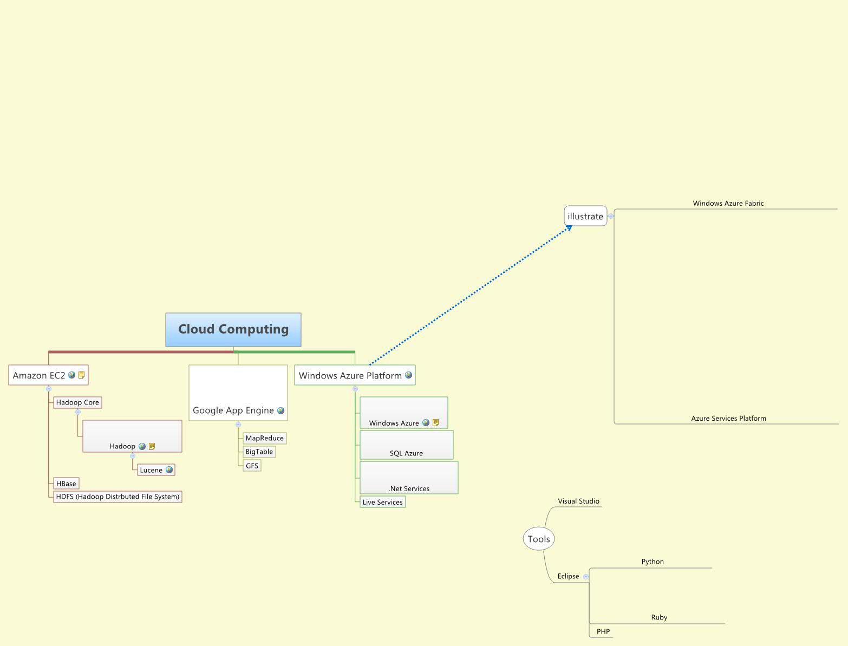The width and height of the screenshot is (848, 646).
Task: Open the notes icon on the Hadoop topic
Action: pyautogui.click(x=152, y=447)
